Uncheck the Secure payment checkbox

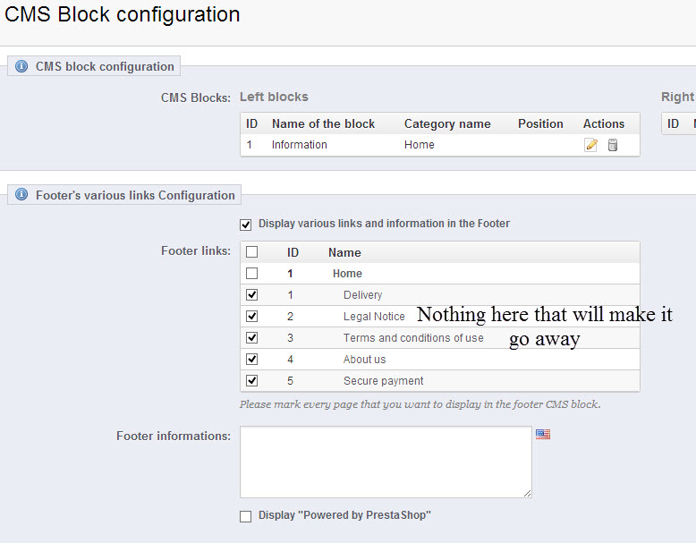[x=251, y=381]
